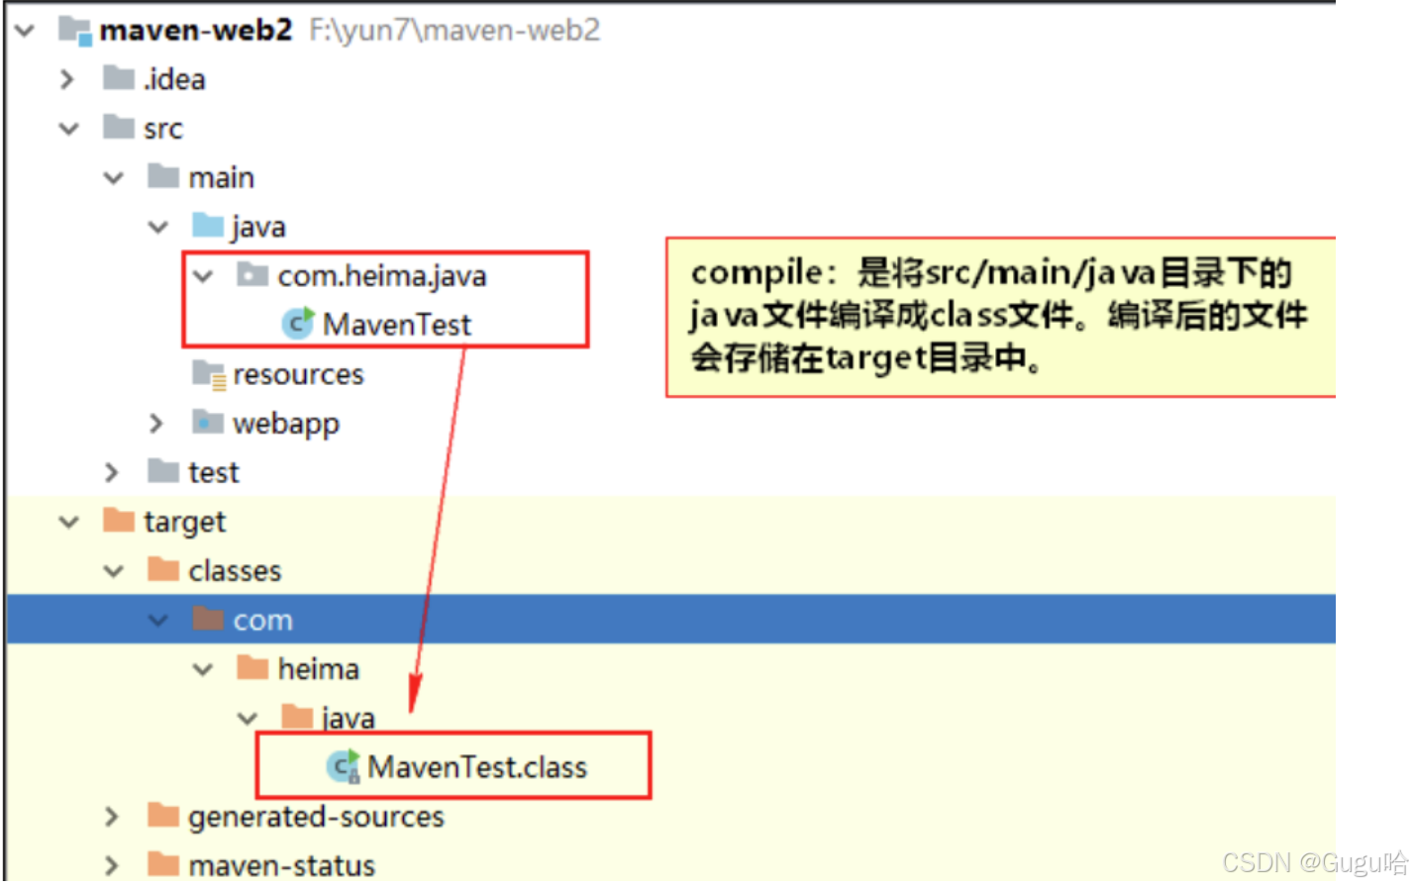Collapse the main directory node
This screenshot has width=1413, height=888.
coord(112,176)
